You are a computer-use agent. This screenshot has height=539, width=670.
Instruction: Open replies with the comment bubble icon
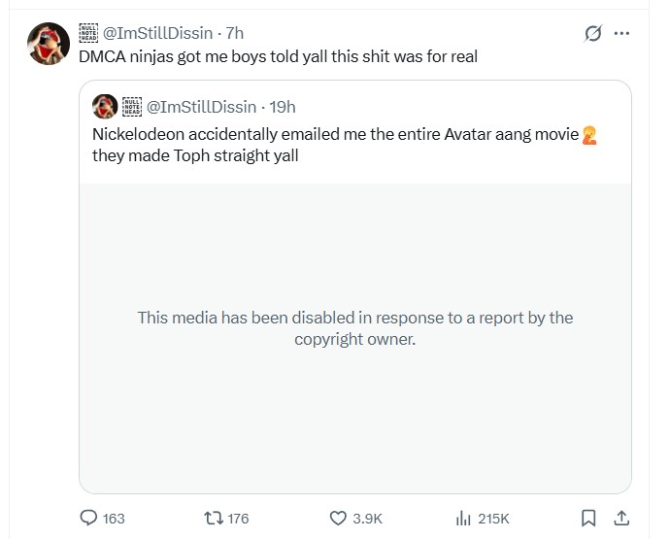pyautogui.click(x=88, y=518)
